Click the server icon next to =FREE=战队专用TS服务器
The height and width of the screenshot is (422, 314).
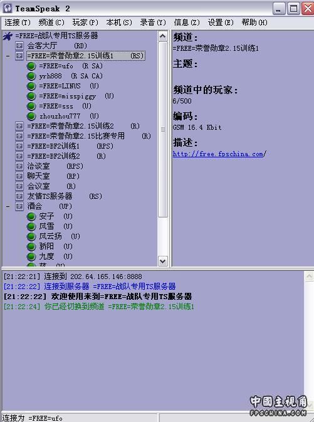[x=8, y=36]
